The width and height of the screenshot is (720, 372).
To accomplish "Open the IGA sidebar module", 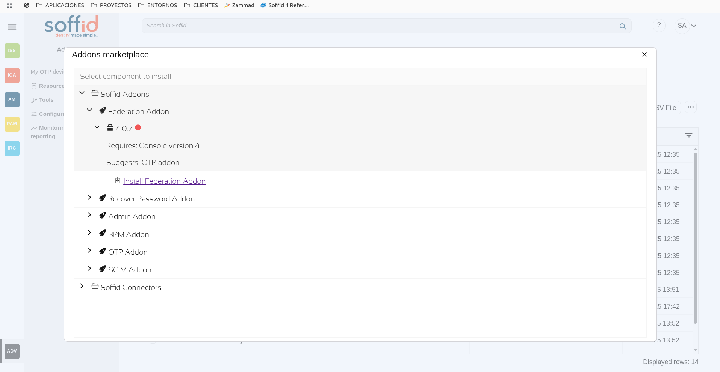I will click(x=12, y=75).
